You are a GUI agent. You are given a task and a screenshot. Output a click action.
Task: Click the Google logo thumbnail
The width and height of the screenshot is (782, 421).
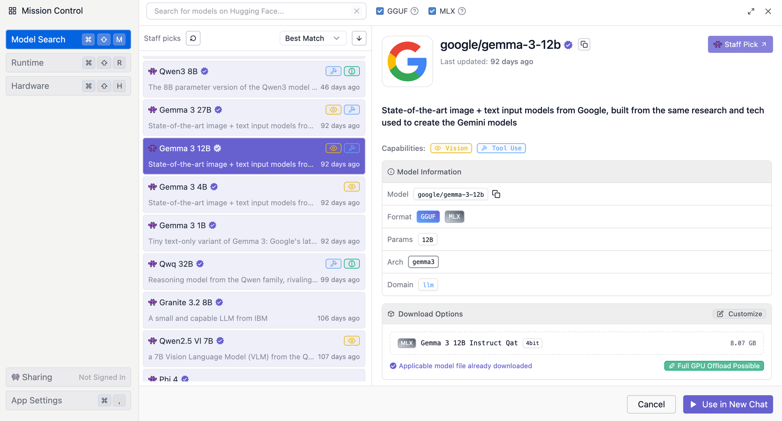coord(407,61)
